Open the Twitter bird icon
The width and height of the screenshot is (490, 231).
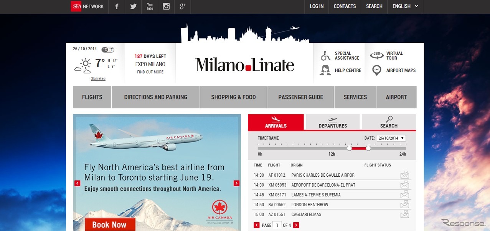[x=133, y=7]
